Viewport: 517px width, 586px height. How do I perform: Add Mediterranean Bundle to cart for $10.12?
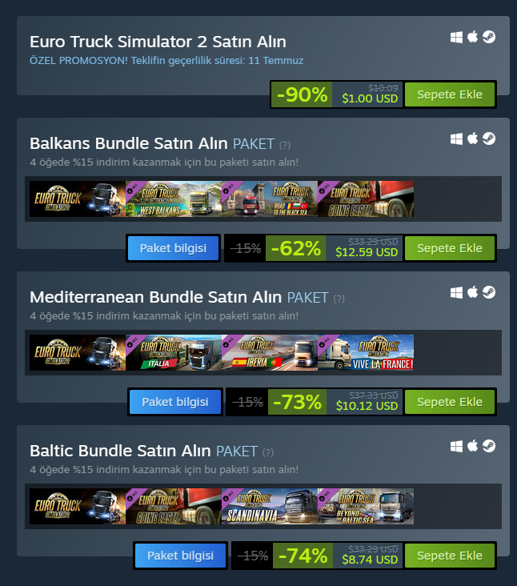click(450, 402)
